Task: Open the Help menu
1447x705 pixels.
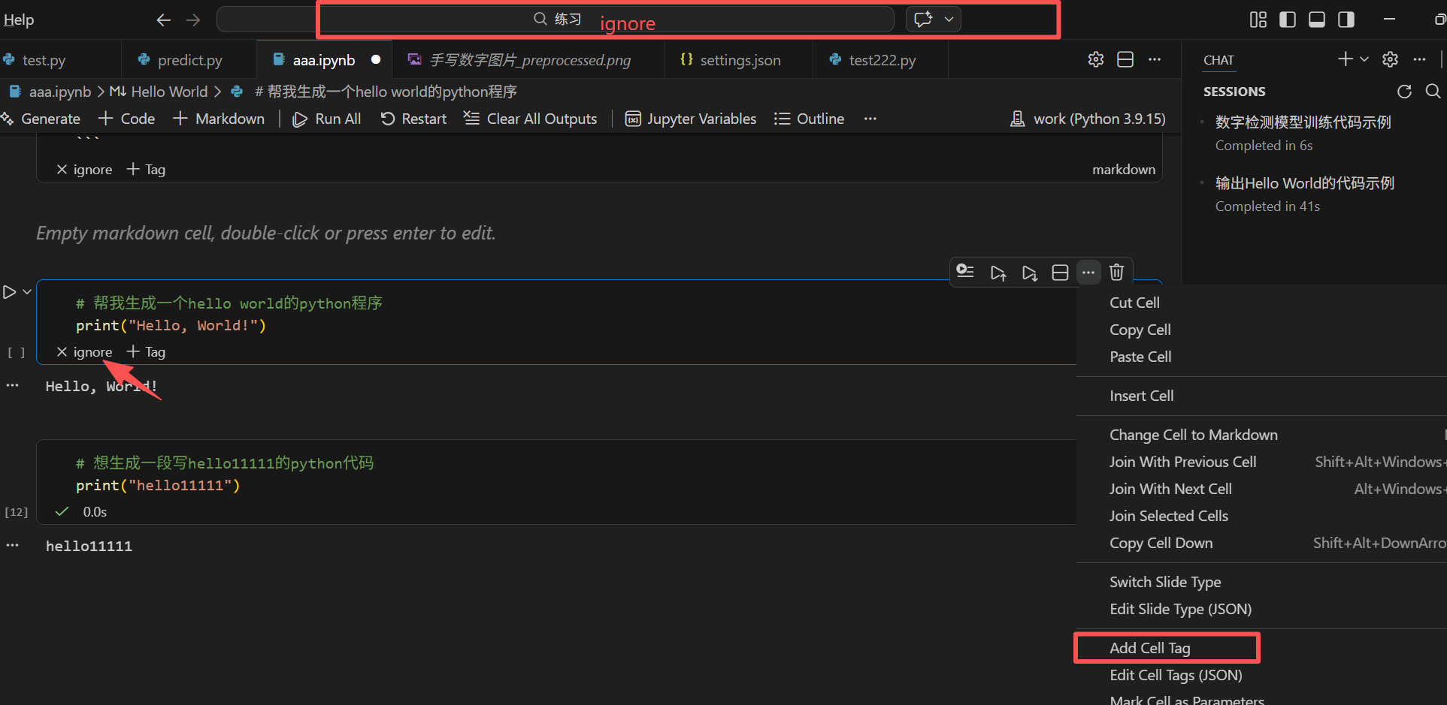Action: pyautogui.click(x=18, y=20)
